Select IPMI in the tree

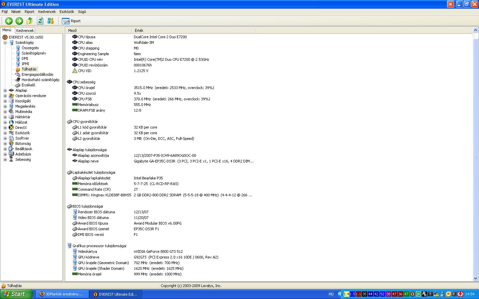pyautogui.click(x=25, y=64)
